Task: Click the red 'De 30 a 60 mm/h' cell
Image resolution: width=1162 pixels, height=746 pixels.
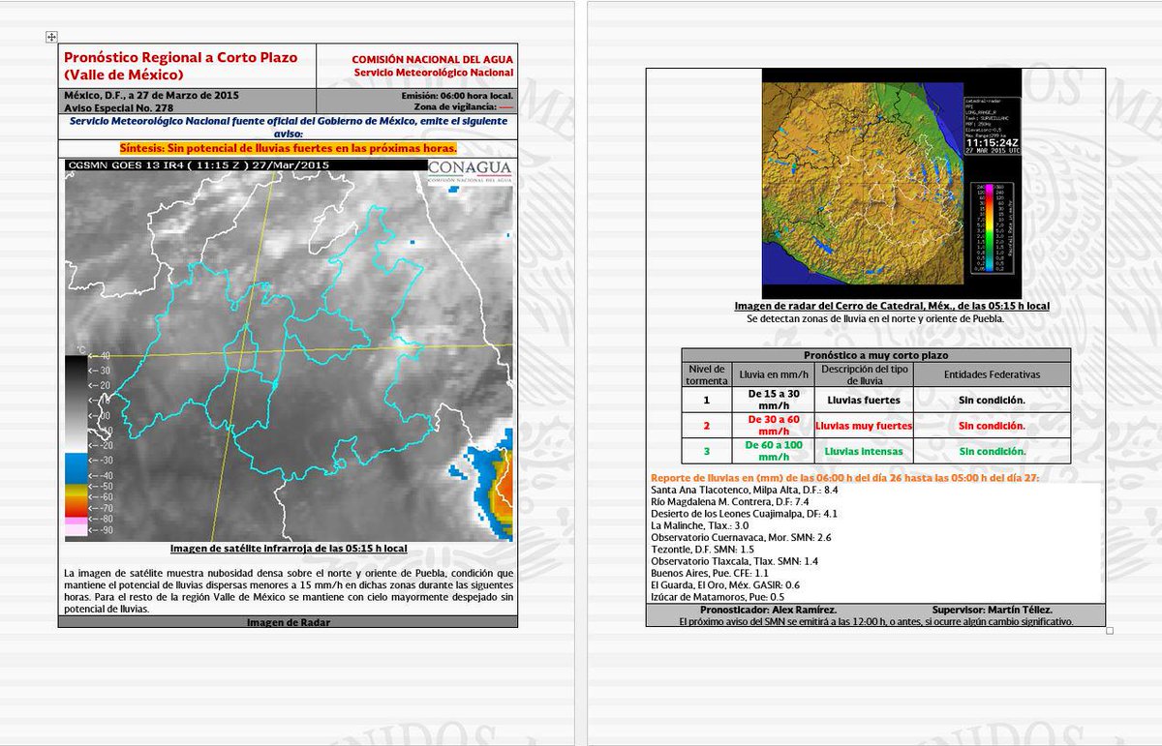Action: 772,425
